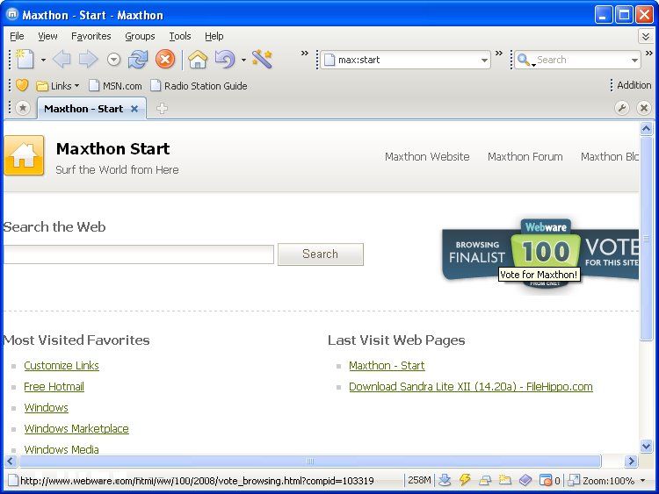The width and height of the screenshot is (659, 494).
Task: Expand the address bar dropdown
Action: click(484, 61)
